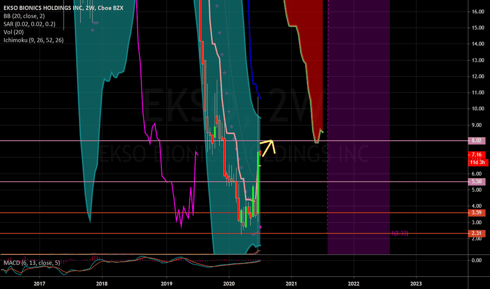
Task: Click the 2020 label on the time axis
Action: coord(229,284)
